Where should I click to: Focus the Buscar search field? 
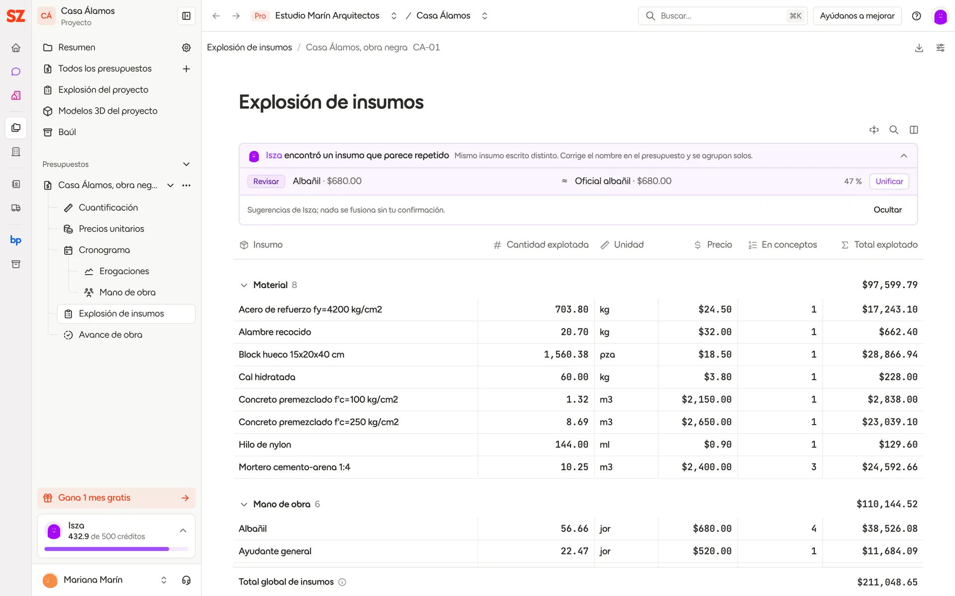point(722,16)
